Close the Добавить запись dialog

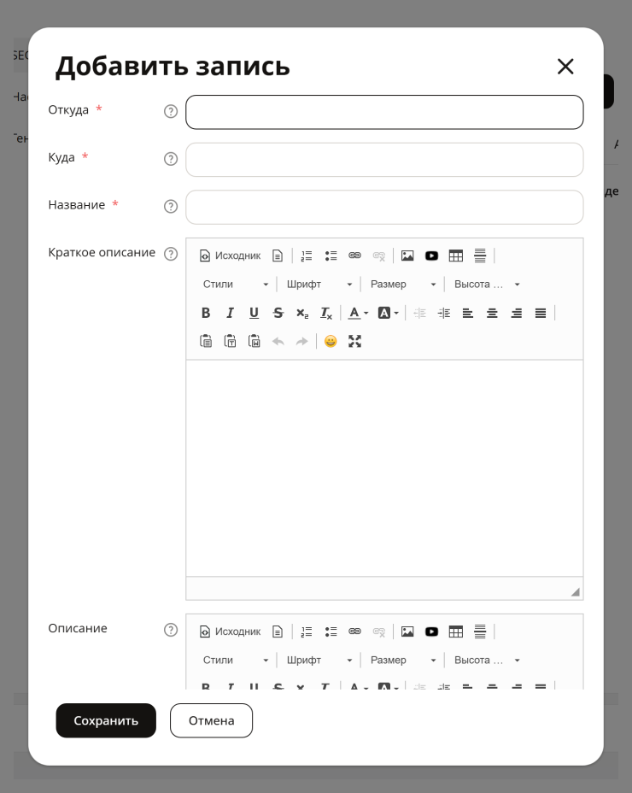pyautogui.click(x=565, y=67)
